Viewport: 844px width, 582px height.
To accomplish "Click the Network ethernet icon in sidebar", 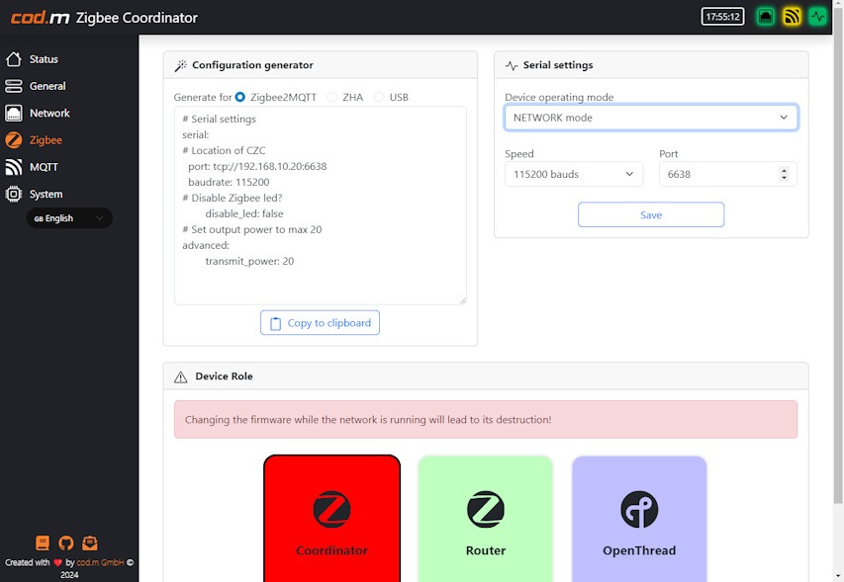I will [14, 113].
